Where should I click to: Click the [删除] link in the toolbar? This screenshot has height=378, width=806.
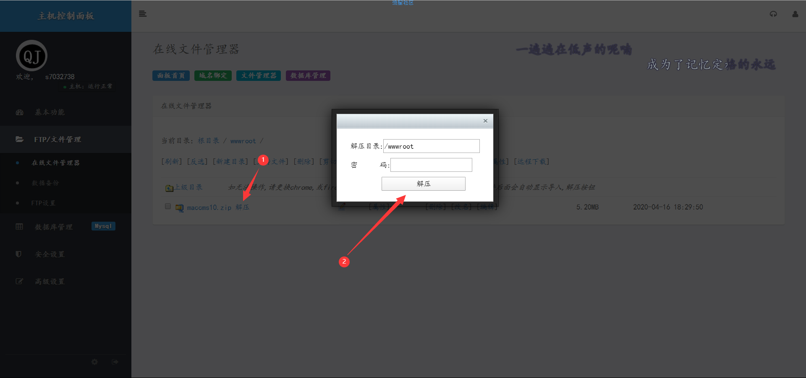[x=304, y=161]
